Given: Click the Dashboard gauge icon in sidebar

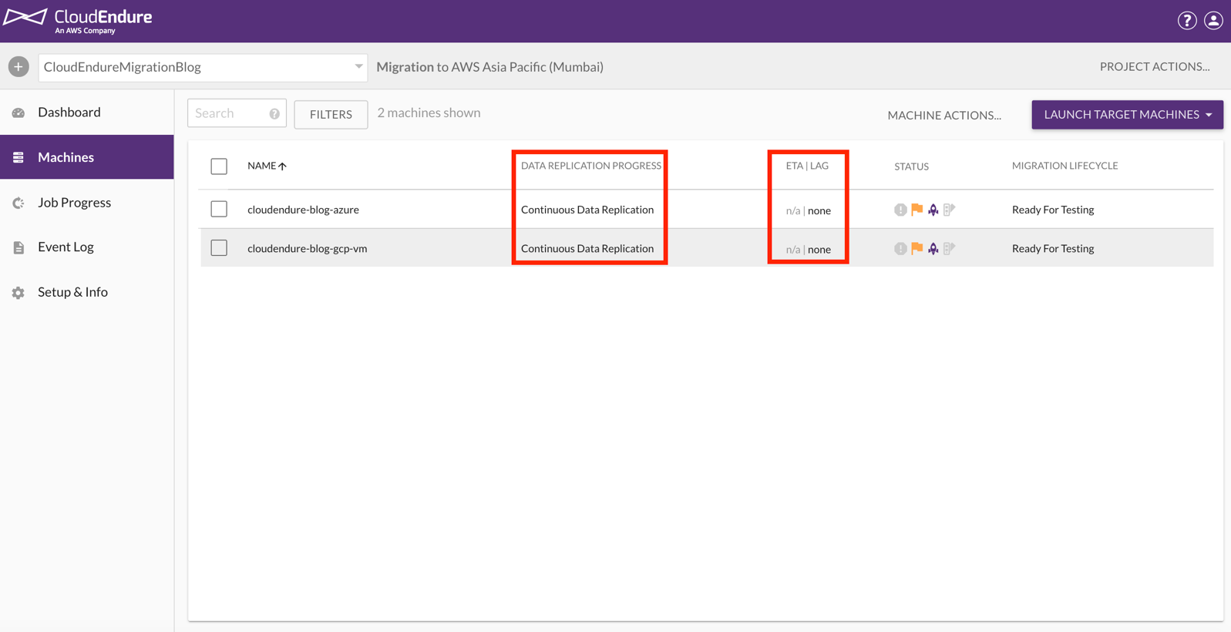Looking at the screenshot, I should pos(18,113).
